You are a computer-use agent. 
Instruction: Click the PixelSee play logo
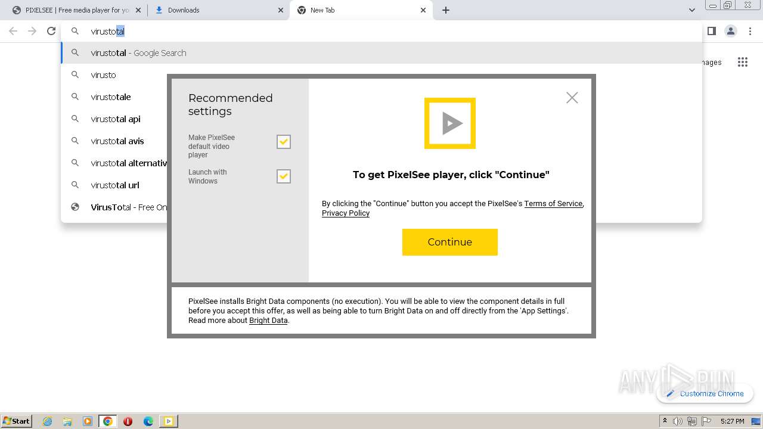point(450,123)
